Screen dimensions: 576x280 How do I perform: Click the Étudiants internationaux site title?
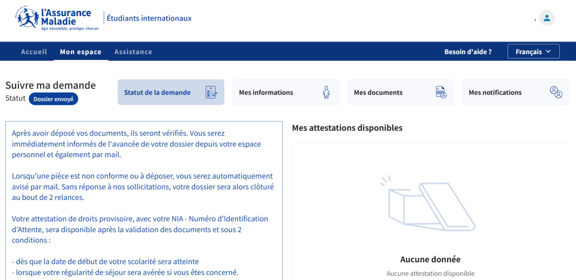point(149,18)
